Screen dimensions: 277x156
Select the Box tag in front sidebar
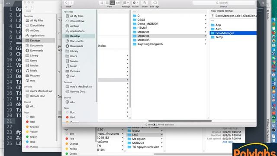pyautogui.click(x=72, y=112)
